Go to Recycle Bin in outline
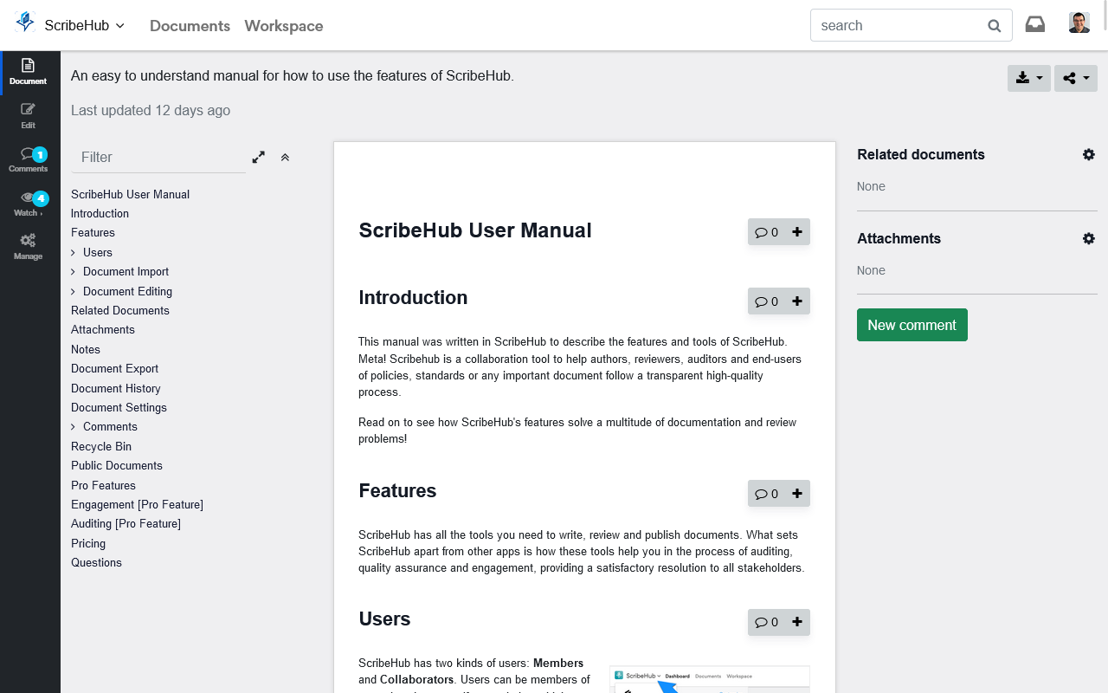 (101, 446)
